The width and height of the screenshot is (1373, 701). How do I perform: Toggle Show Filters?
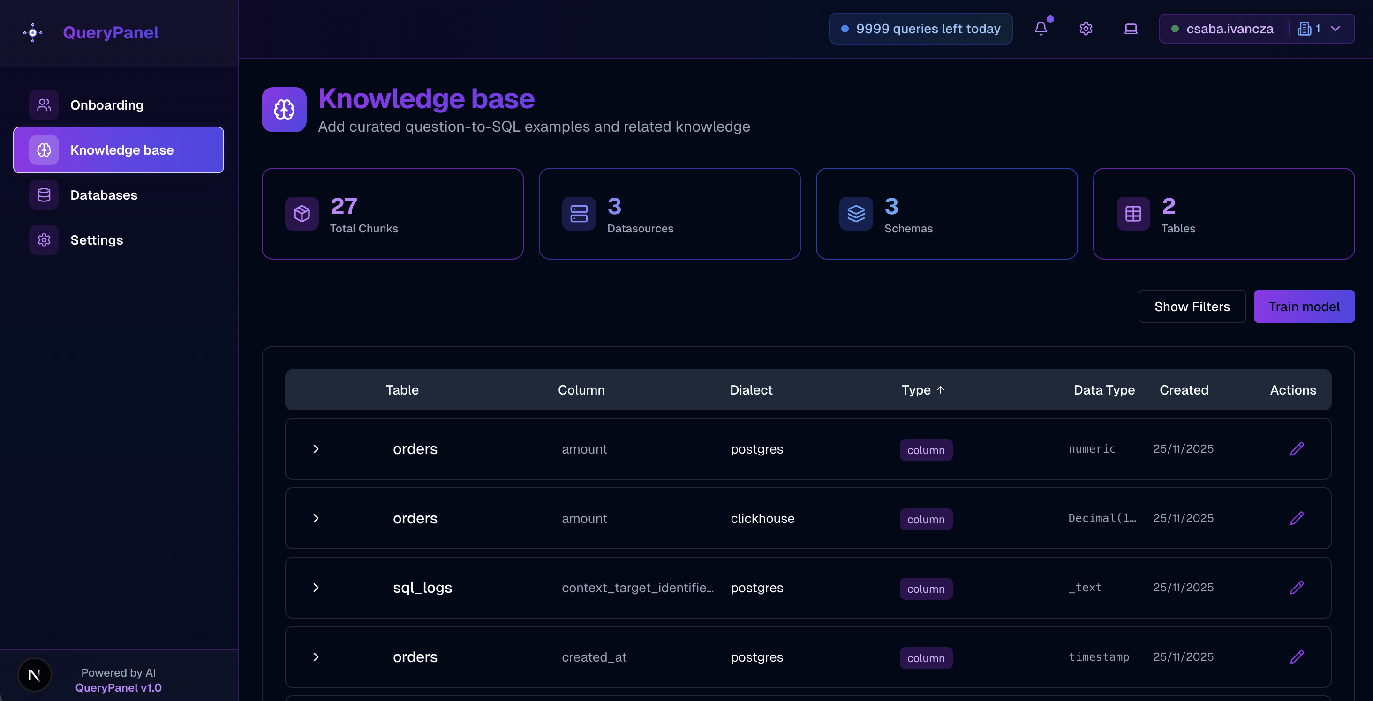pos(1192,306)
